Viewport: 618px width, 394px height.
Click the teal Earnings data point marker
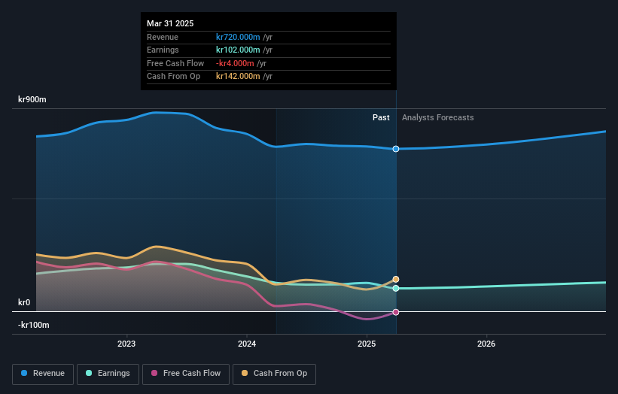396,289
